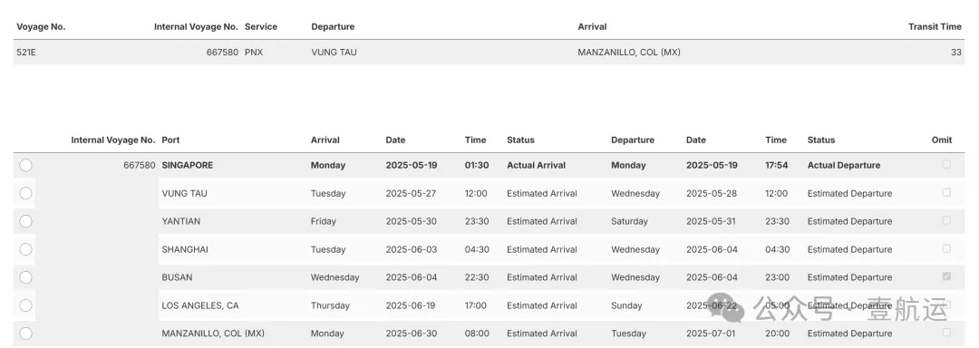Screen dimensions: 979x348
Task: Select the LOS ANGELES, CA radio button
Action: [25, 305]
